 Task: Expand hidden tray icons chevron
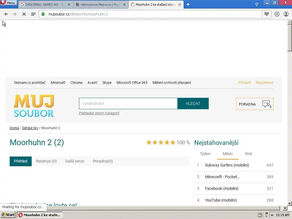(272, 215)
